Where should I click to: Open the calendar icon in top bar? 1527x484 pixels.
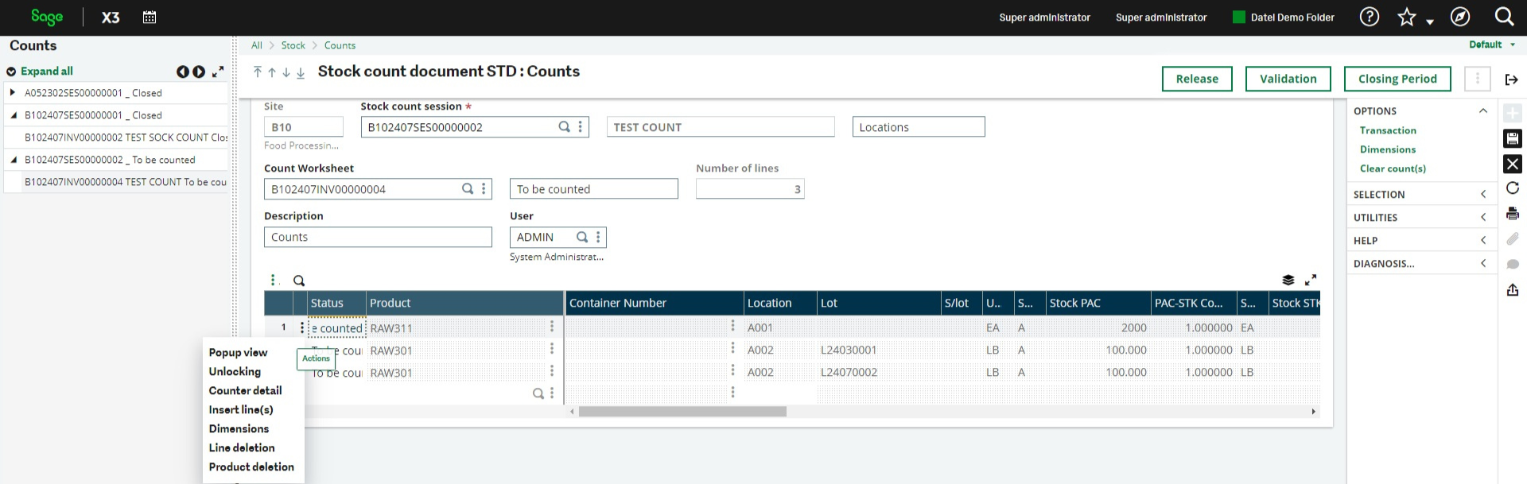tap(149, 17)
